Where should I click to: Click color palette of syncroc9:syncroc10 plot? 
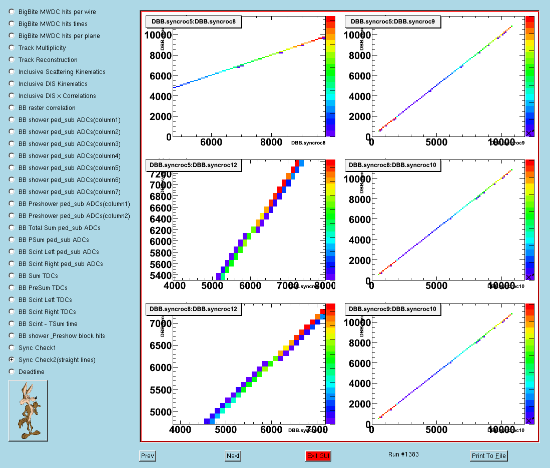[x=529, y=364]
